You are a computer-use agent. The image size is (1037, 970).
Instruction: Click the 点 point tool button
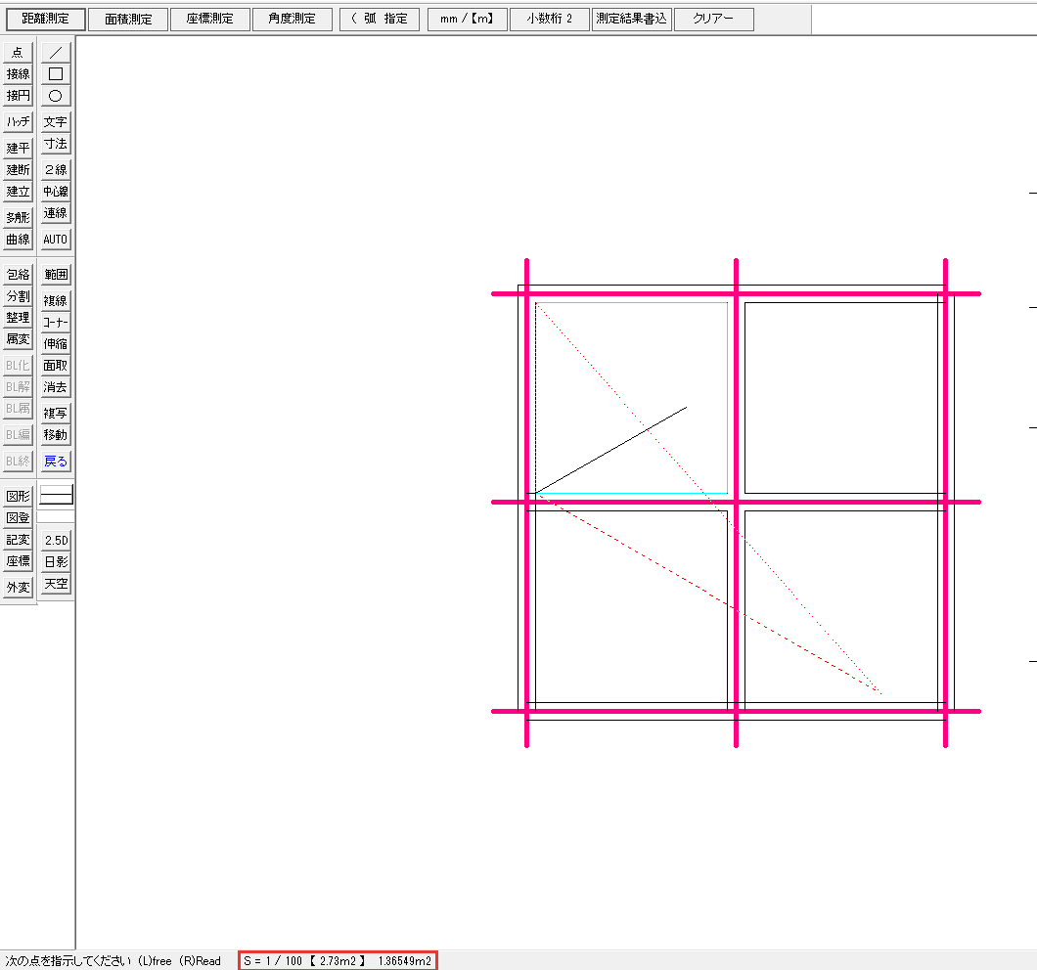point(18,52)
